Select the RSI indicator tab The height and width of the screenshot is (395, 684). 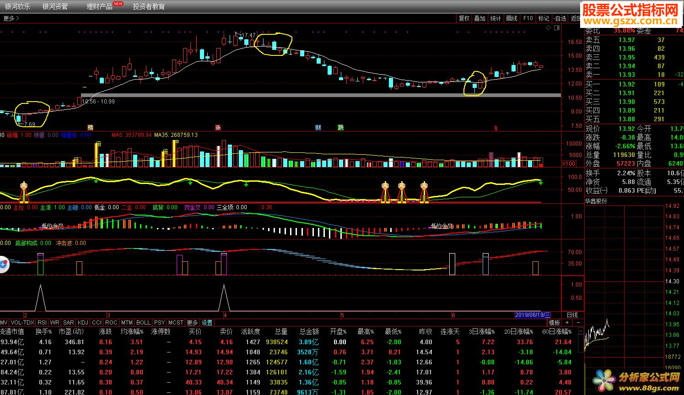pyautogui.click(x=42, y=323)
